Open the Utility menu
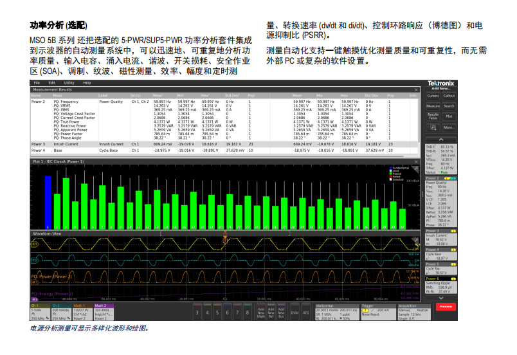This screenshot has width=517, height=355. coord(69,83)
